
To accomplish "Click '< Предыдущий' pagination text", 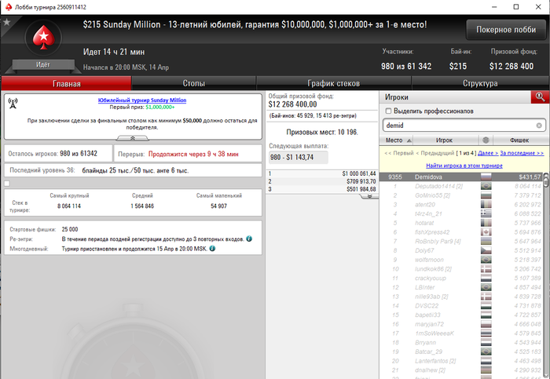I will pos(435,153).
